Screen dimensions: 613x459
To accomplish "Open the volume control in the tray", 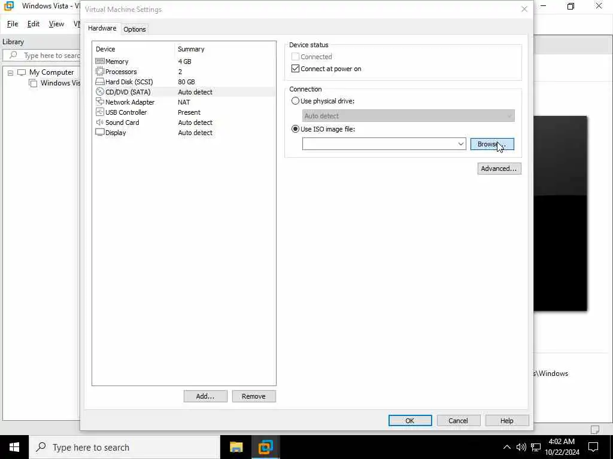I will [x=521, y=447].
